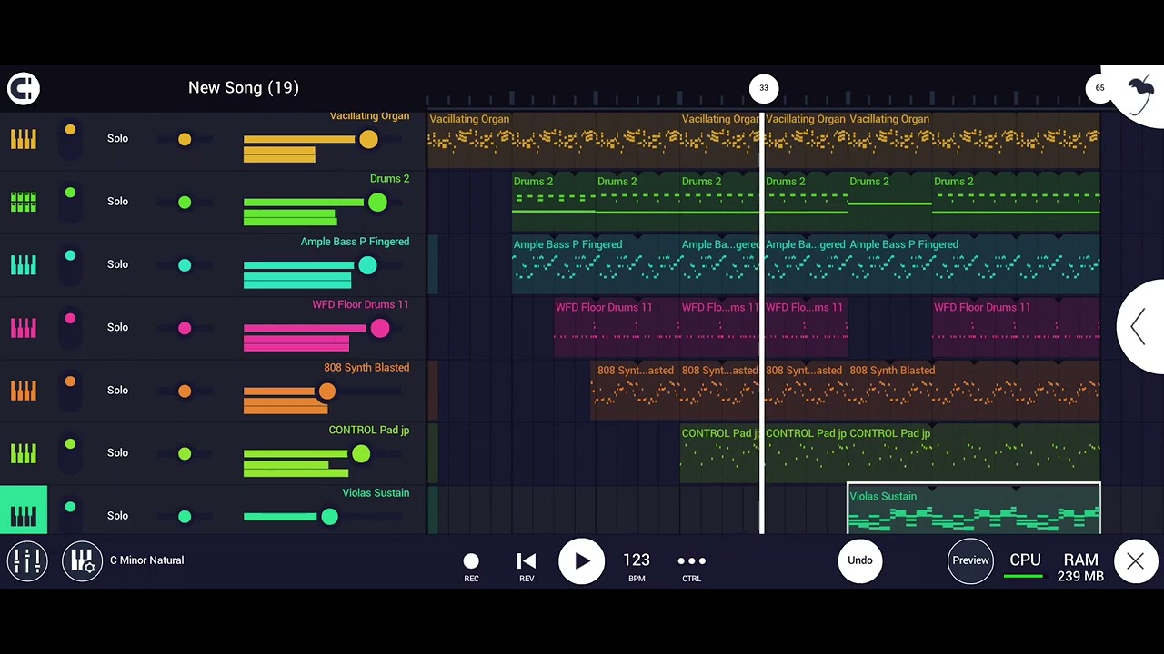The image size is (1164, 654).
Task: Set the Ample Bass P Fingered volume handle
Action: tap(367, 265)
